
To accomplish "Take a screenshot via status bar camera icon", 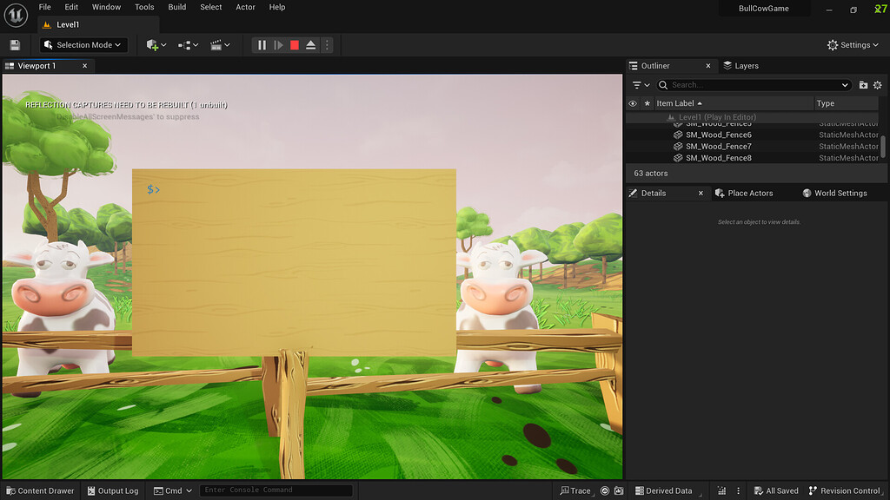I will (619, 490).
